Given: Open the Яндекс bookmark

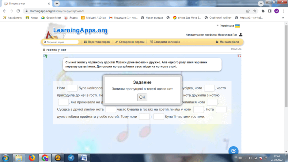Looking at the screenshot, I should coord(71,18).
